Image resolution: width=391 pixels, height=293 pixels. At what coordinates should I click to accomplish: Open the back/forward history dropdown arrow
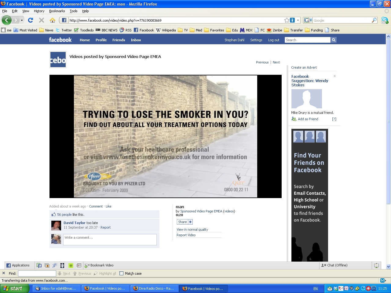(22, 20)
